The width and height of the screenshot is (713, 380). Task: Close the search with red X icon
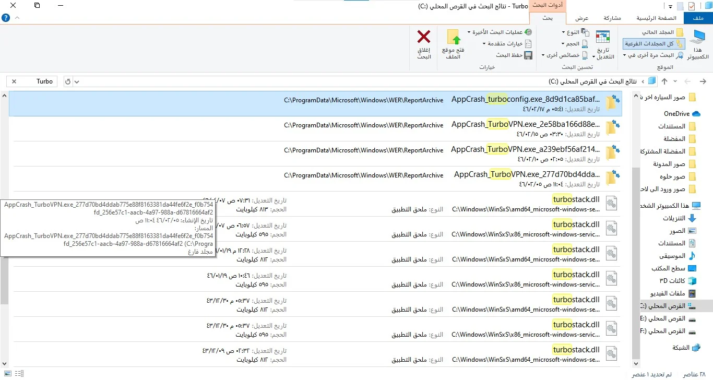424,37
